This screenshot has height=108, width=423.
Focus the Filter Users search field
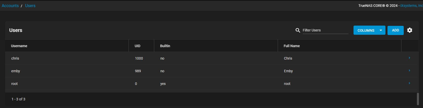325,30
